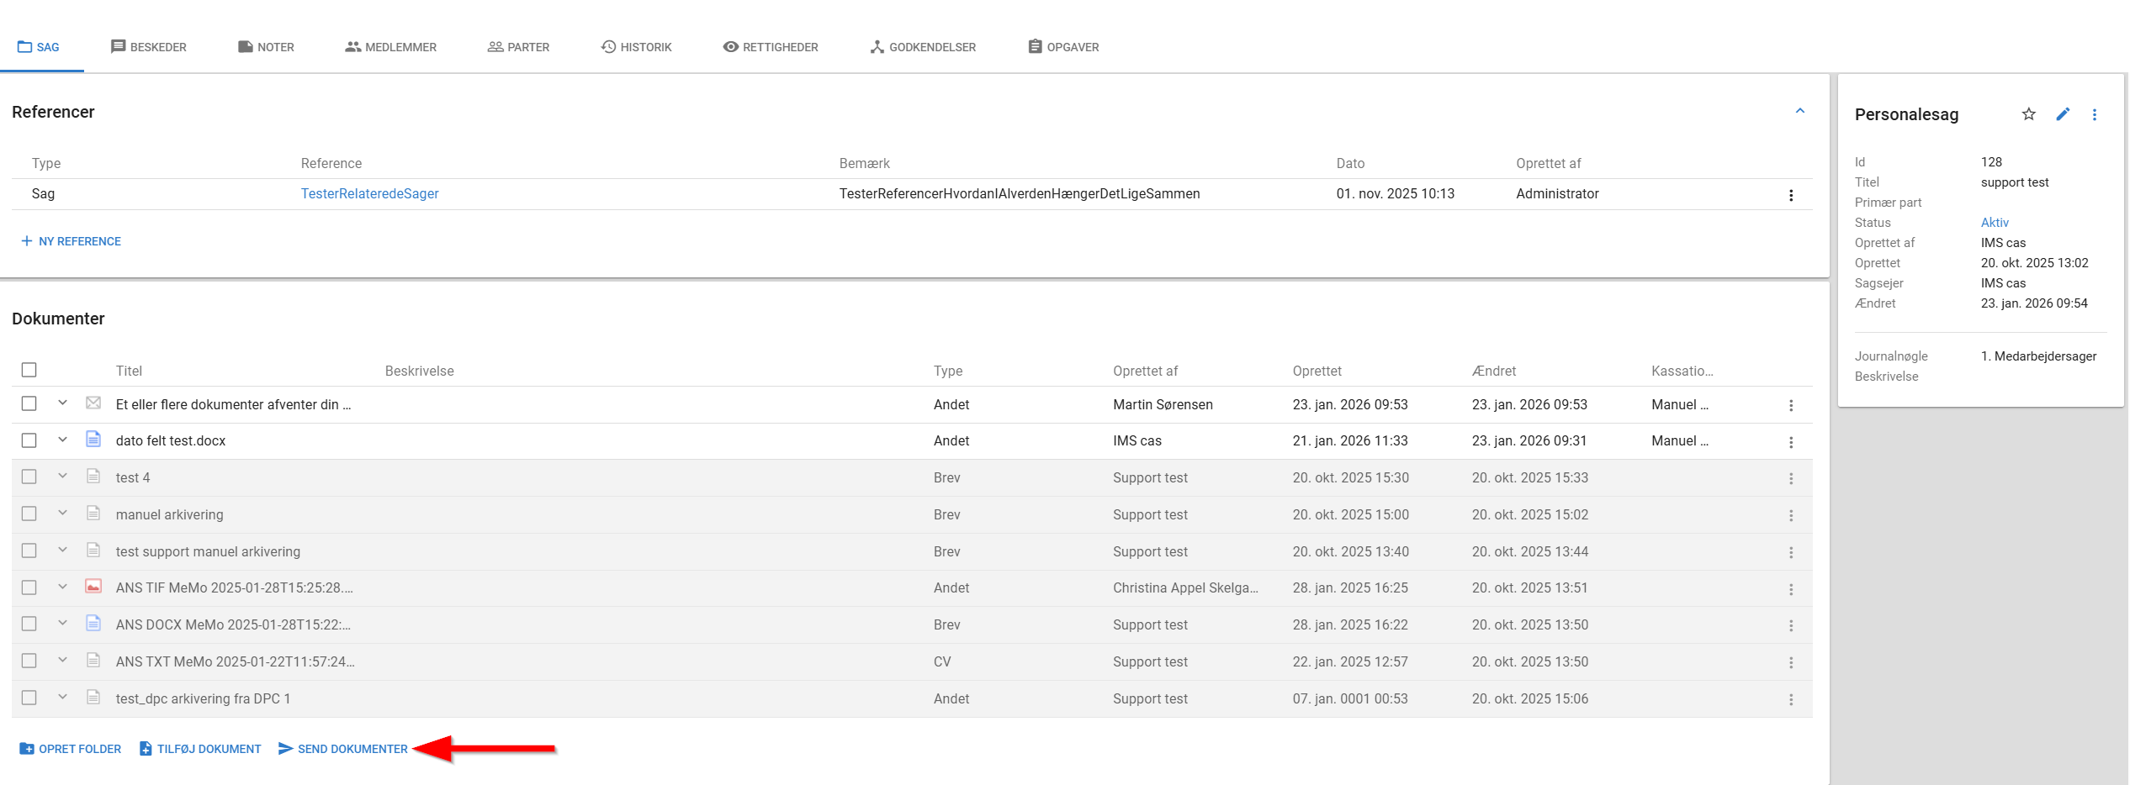This screenshot has height=785, width=2130.
Task: Open the TesterRelateredeSager reference link
Action: coord(370,193)
